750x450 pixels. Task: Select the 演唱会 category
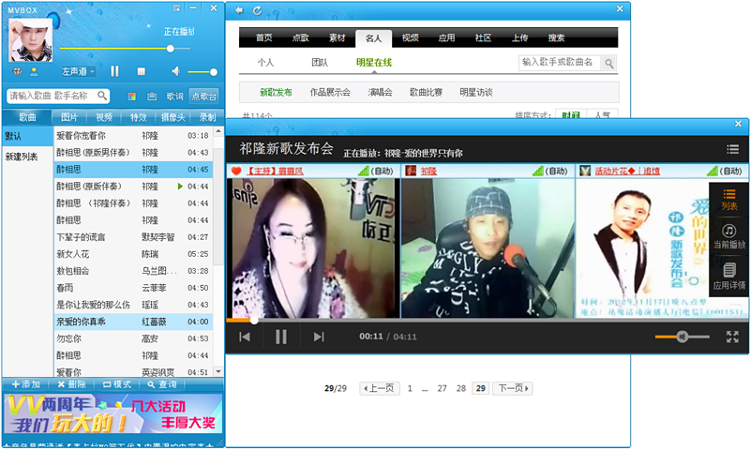click(381, 92)
